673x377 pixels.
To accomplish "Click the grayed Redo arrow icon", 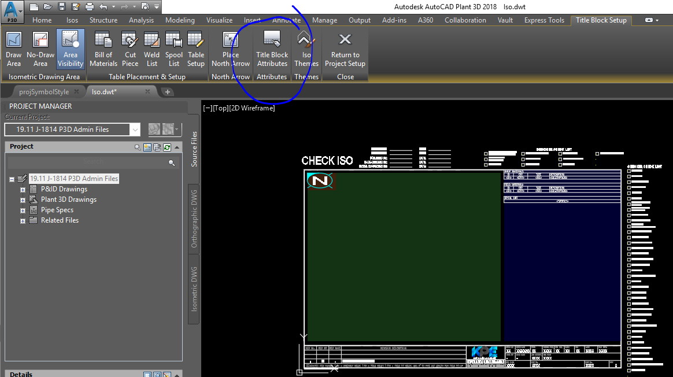I will (x=124, y=7).
